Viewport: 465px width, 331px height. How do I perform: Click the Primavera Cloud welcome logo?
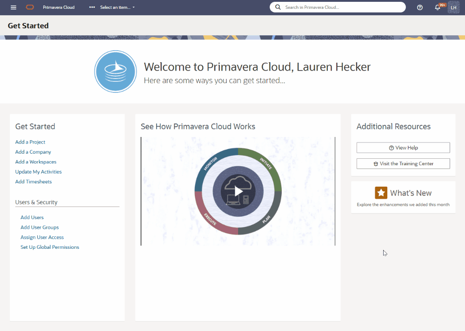point(116,71)
